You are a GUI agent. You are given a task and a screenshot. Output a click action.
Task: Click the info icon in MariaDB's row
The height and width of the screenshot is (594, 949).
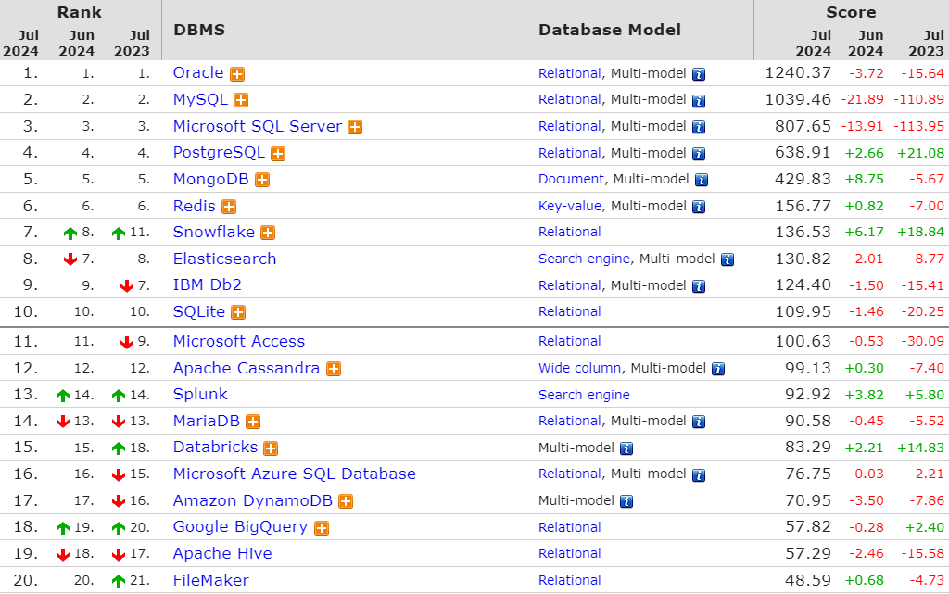(699, 423)
